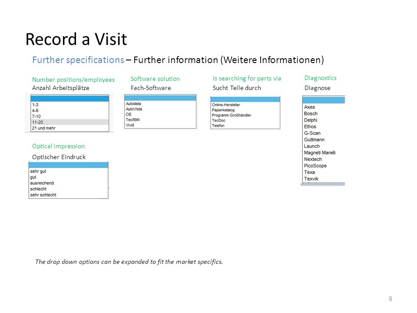Select highlighted '11-20' option
Viewport: 417px width, 313px height.
click(x=69, y=122)
